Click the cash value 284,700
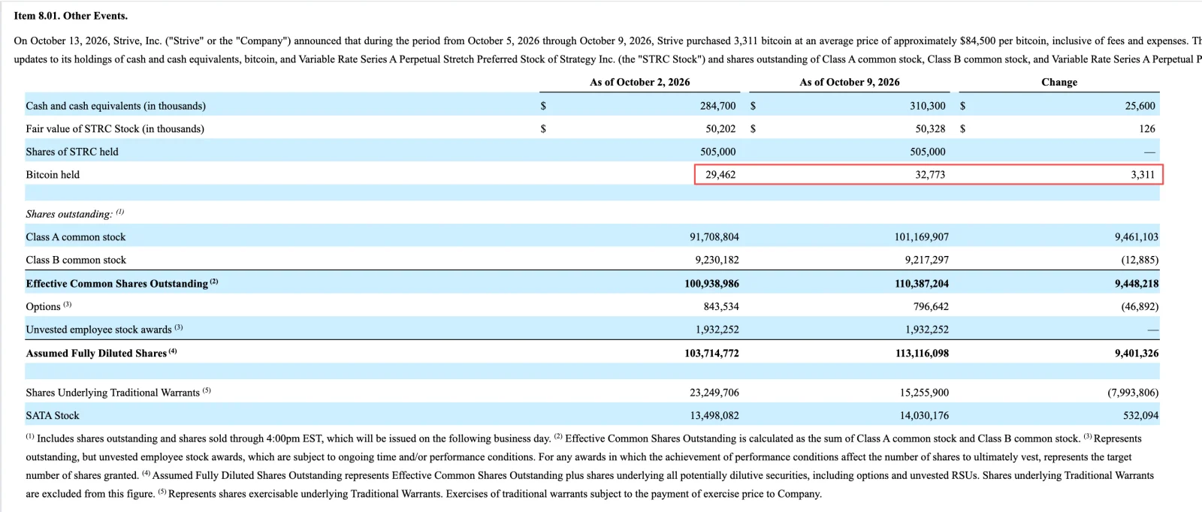This screenshot has height=512, width=1202. coord(718,106)
